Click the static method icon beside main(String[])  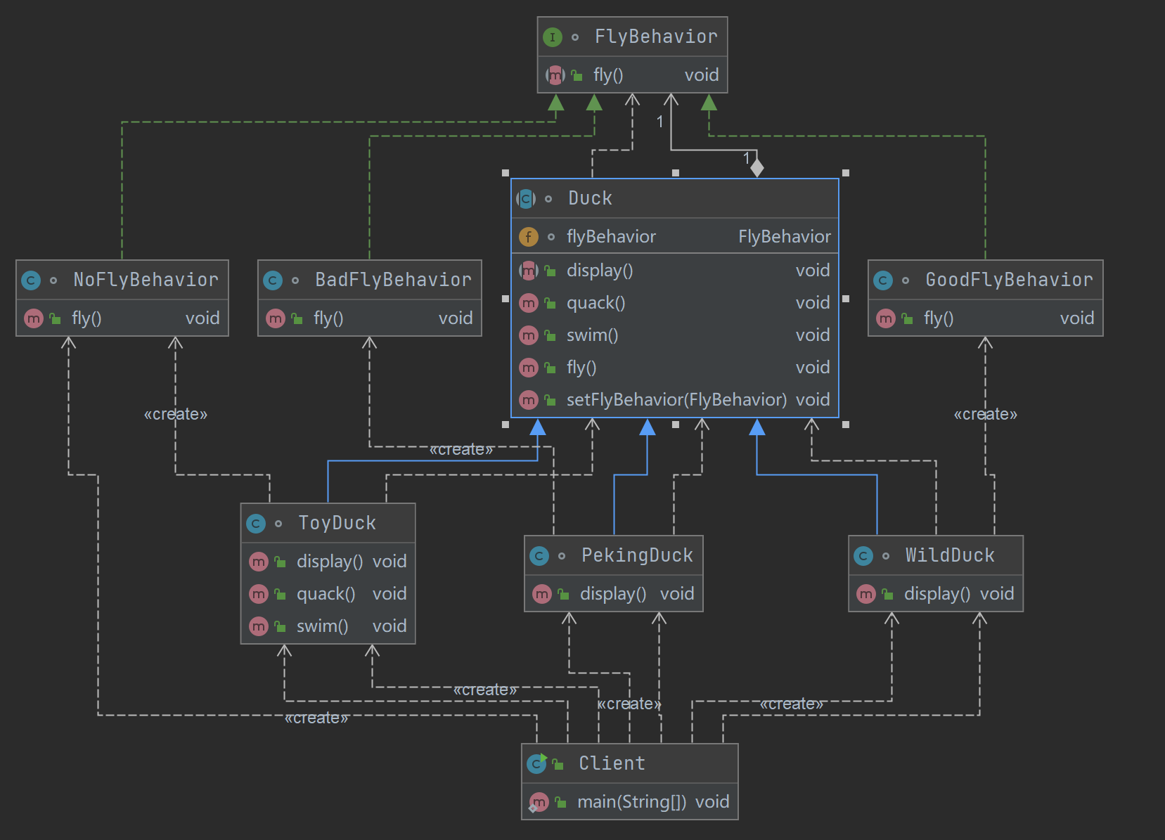pos(539,802)
